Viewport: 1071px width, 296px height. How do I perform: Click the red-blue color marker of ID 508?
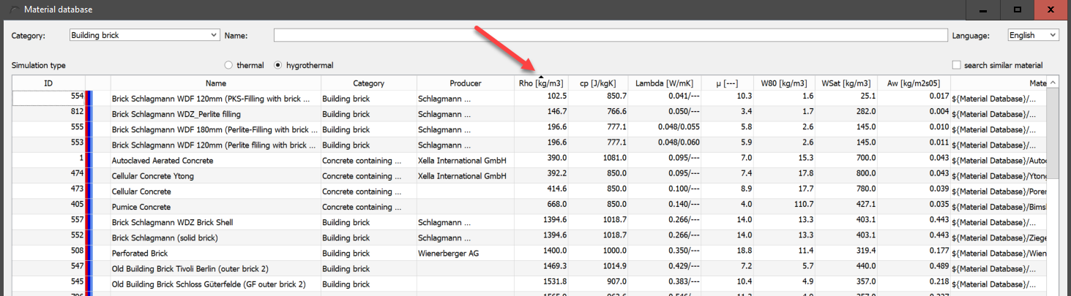[x=89, y=252]
